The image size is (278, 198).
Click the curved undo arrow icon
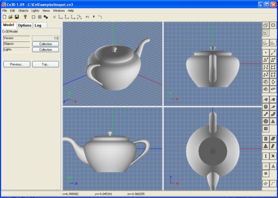(87, 17)
